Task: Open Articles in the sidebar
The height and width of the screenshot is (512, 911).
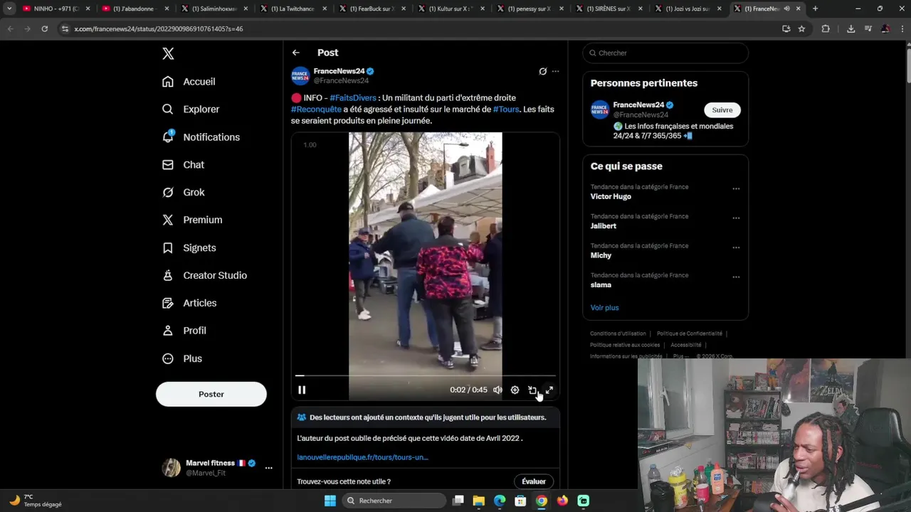Action: pos(189,304)
